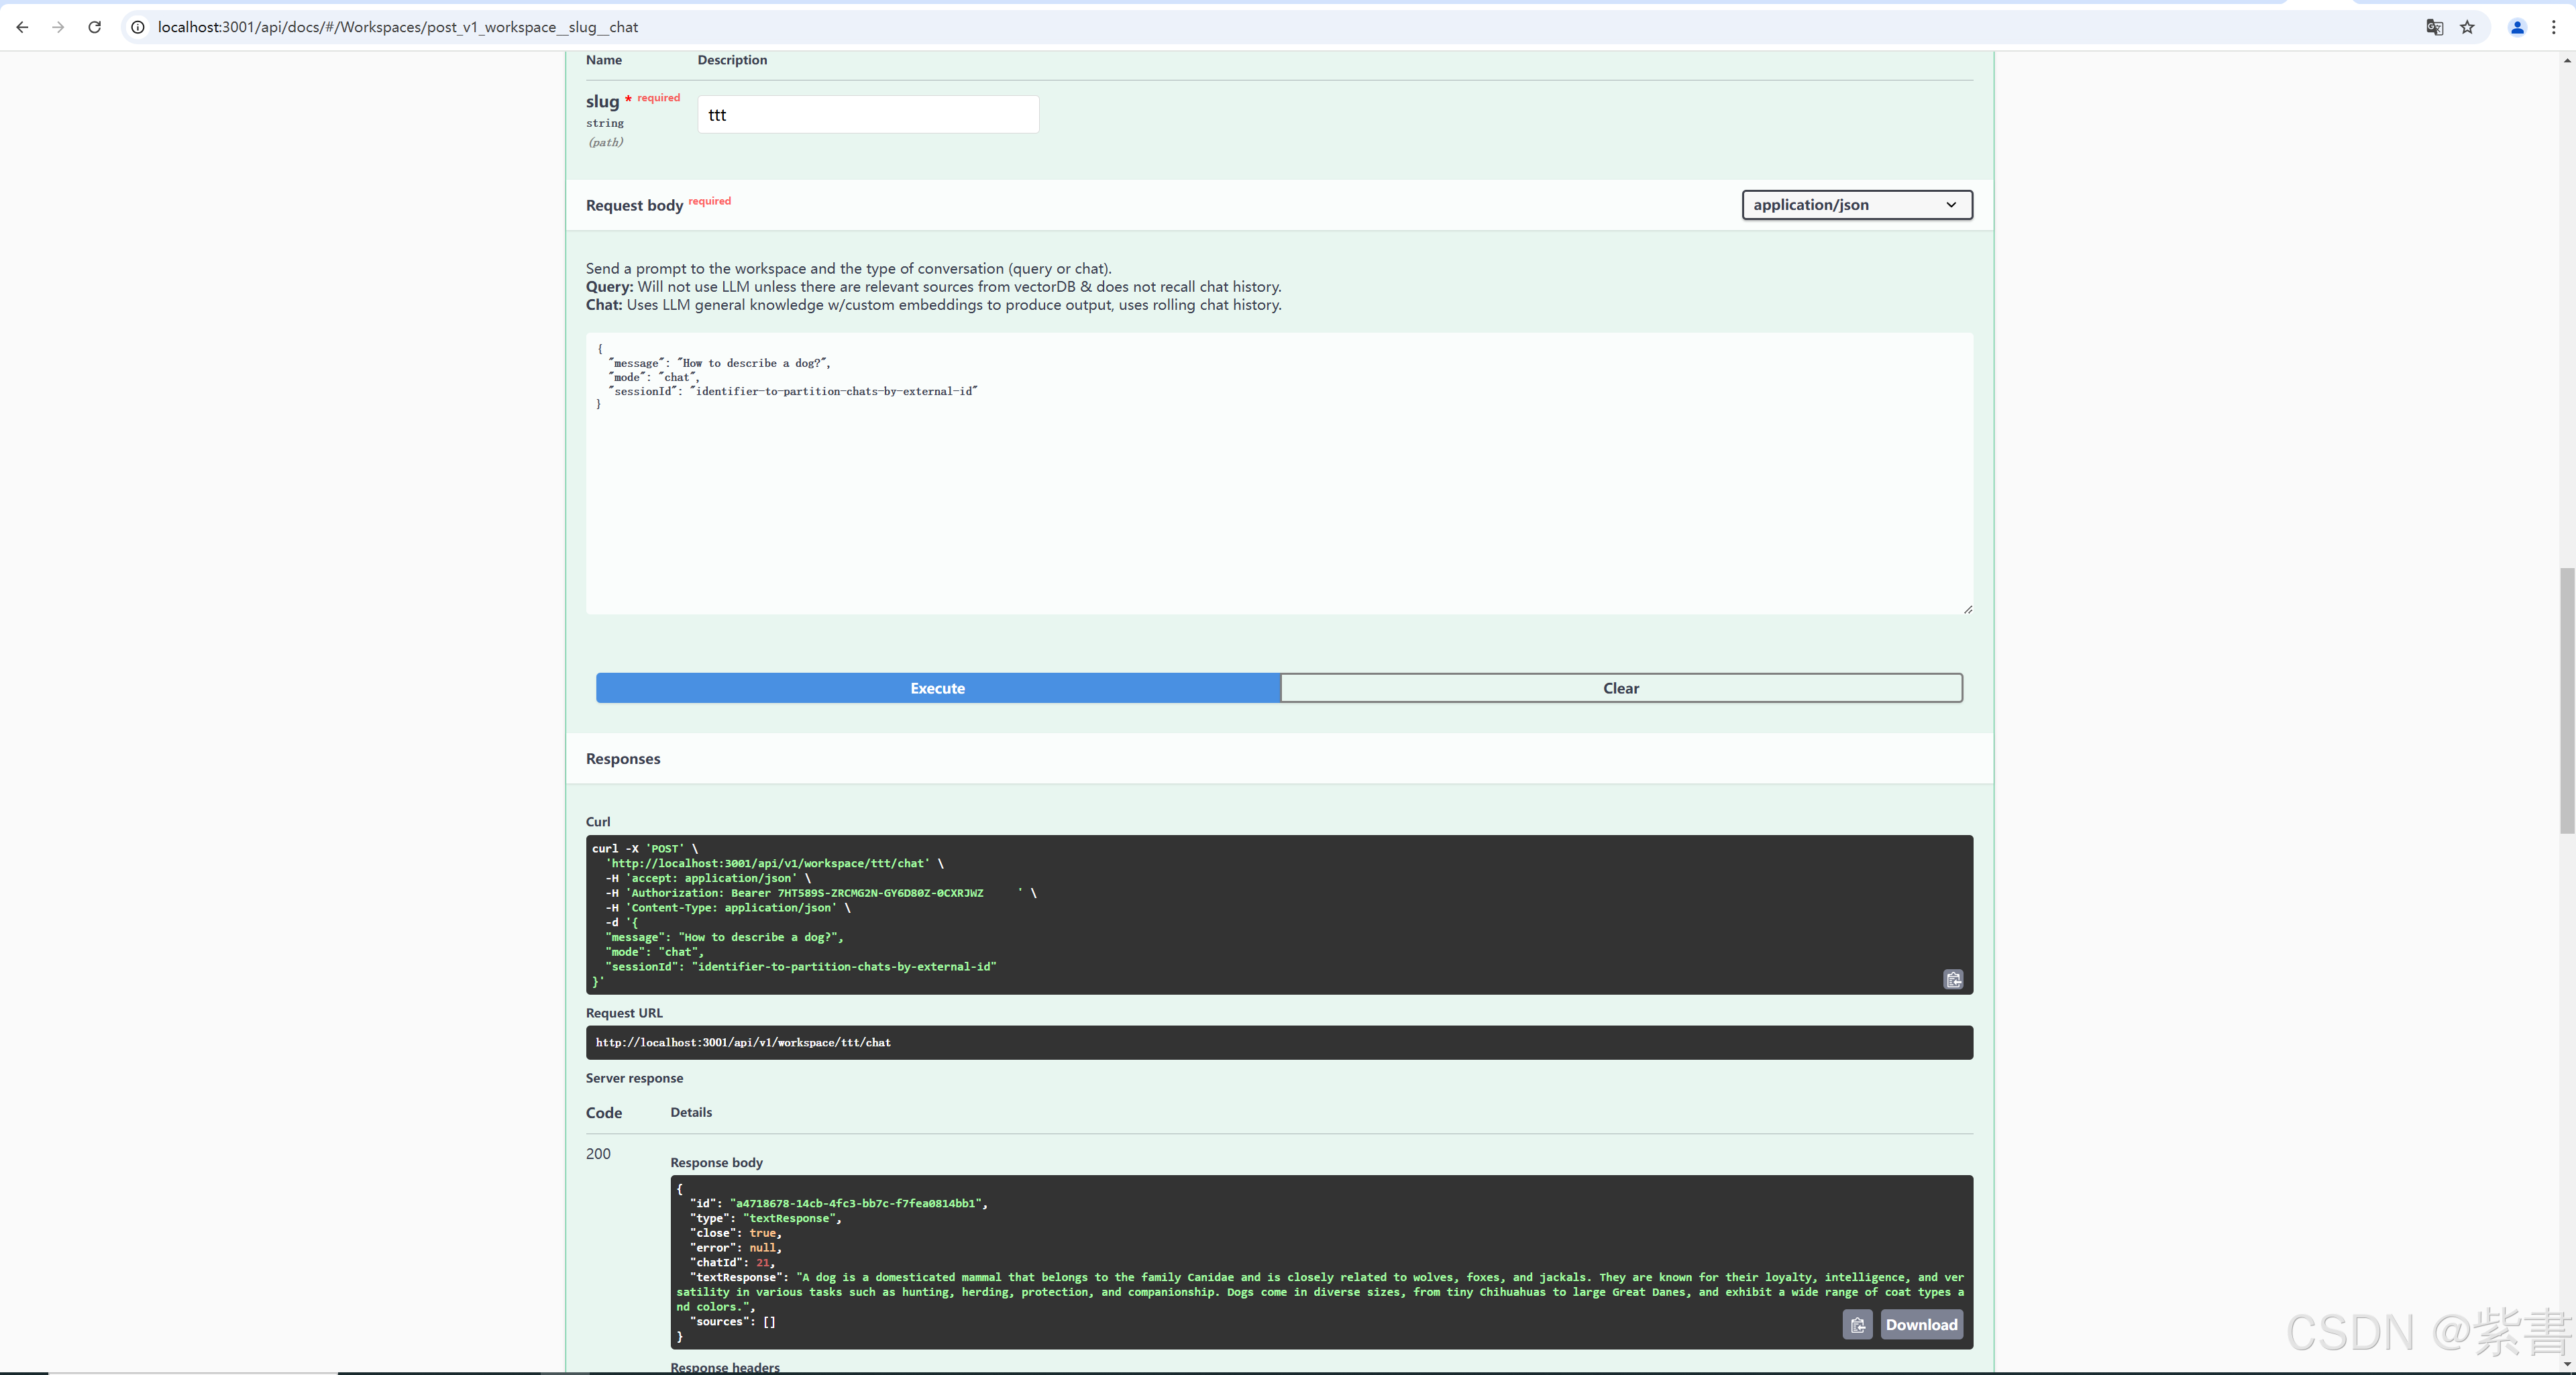
Task: Click the Clear button
Action: coord(1620,688)
